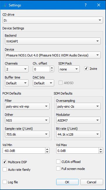Increase Vol Min with up arrow
This screenshot has height=190, width=106.
[47, 149]
